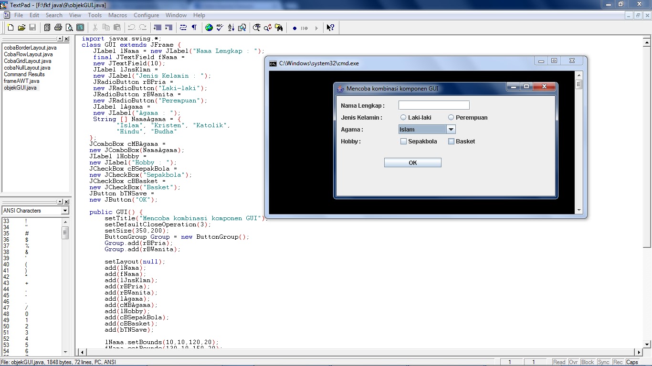Open Find dialog with eye icon
652x366 pixels.
(257, 28)
